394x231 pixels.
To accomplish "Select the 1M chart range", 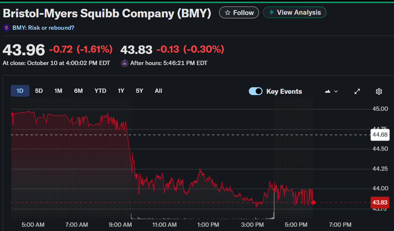I will [58, 91].
